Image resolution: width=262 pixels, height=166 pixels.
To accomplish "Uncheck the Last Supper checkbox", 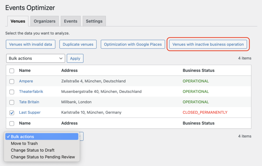I will tap(12, 113).
